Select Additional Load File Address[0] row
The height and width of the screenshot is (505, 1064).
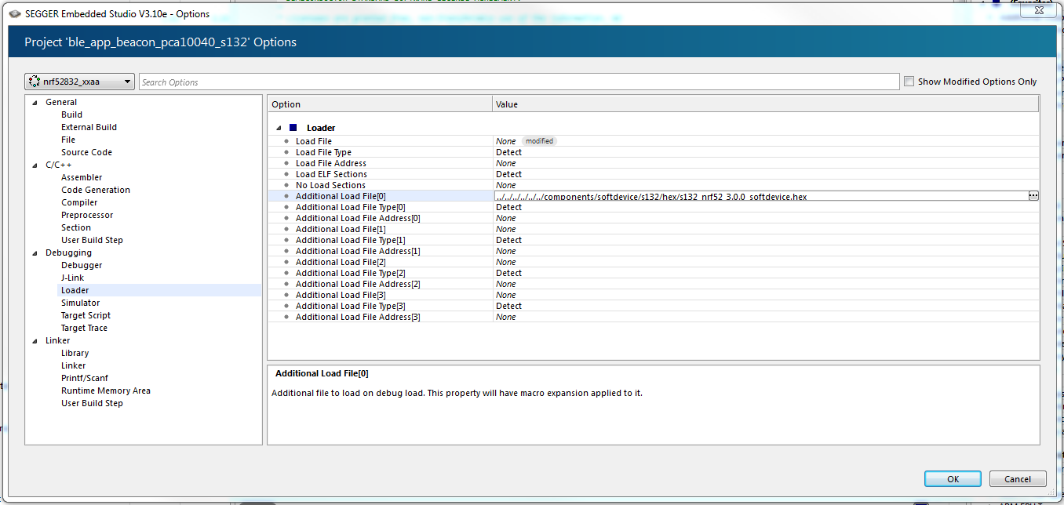pos(653,218)
